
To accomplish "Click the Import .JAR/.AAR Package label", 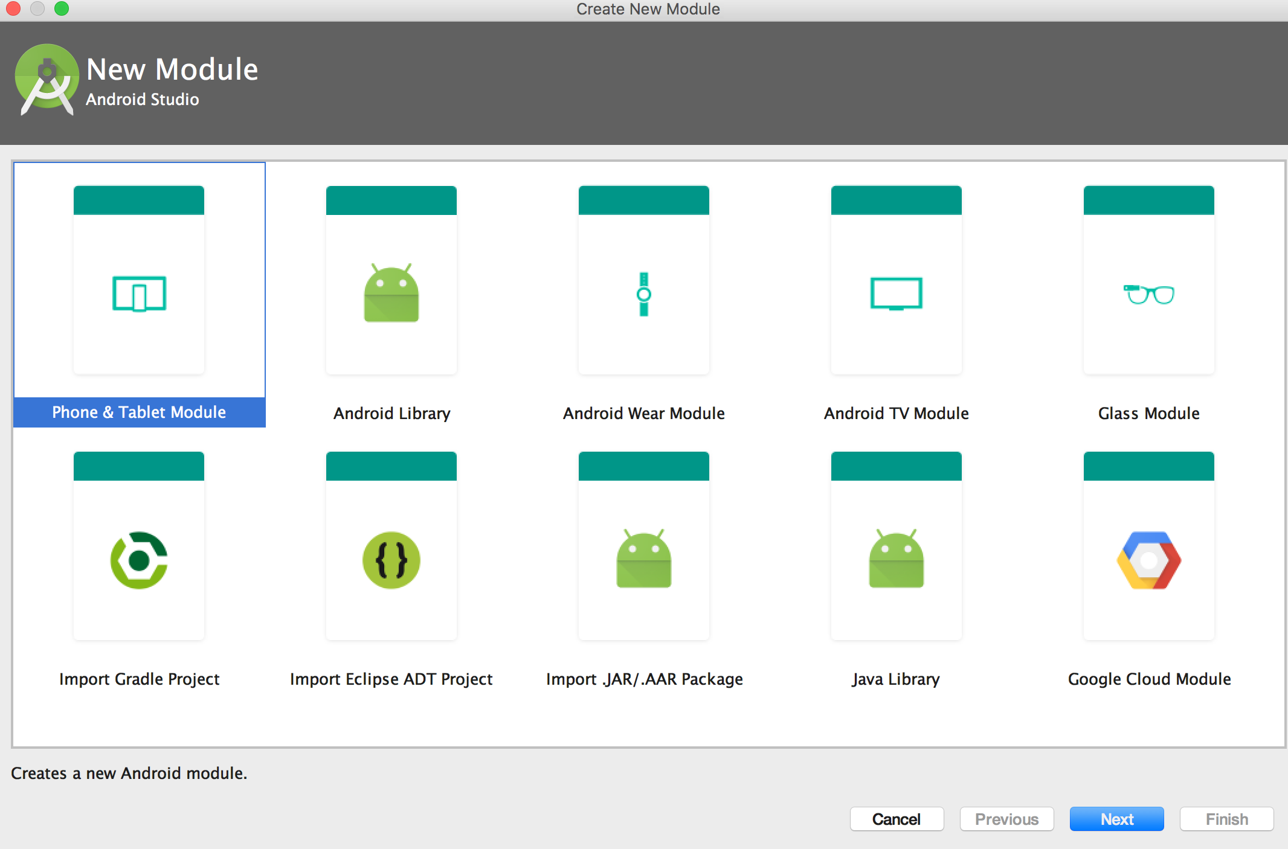I will (644, 679).
